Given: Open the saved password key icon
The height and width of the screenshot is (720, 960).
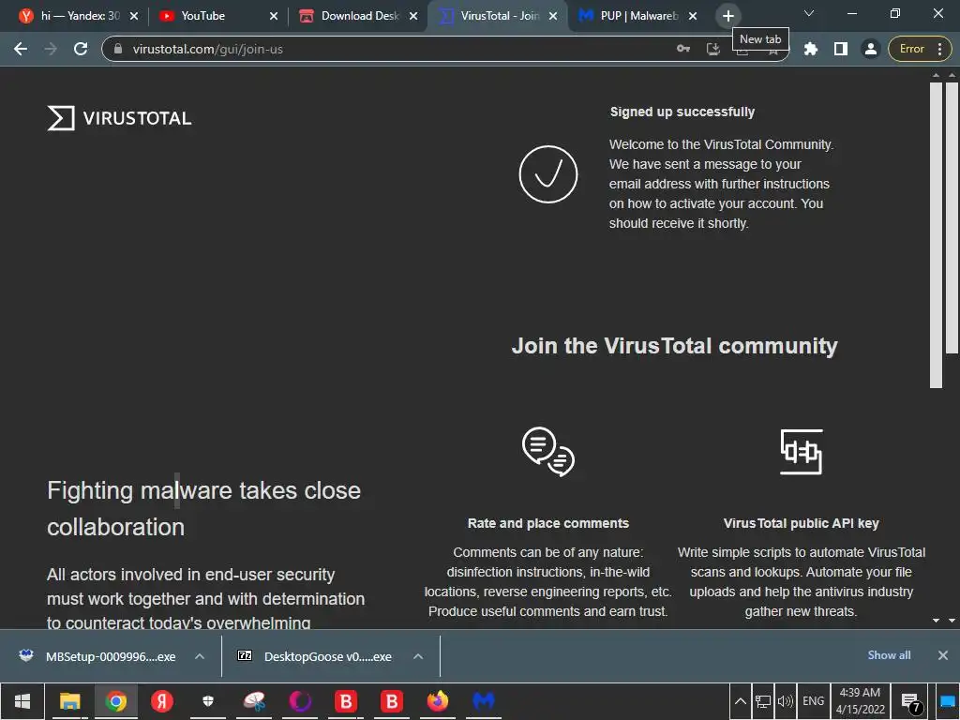Looking at the screenshot, I should tap(683, 49).
